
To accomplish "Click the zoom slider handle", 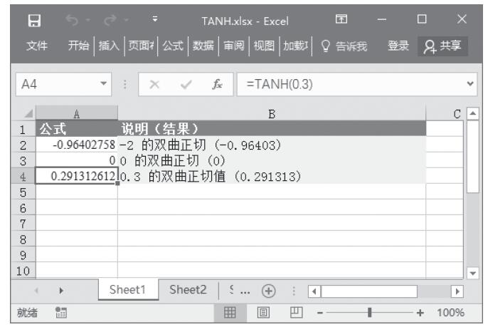I will click(369, 313).
